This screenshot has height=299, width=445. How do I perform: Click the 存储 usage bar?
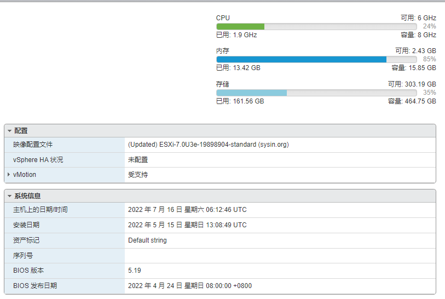click(x=316, y=93)
